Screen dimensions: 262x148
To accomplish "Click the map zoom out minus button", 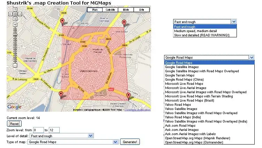I will point(15,65).
